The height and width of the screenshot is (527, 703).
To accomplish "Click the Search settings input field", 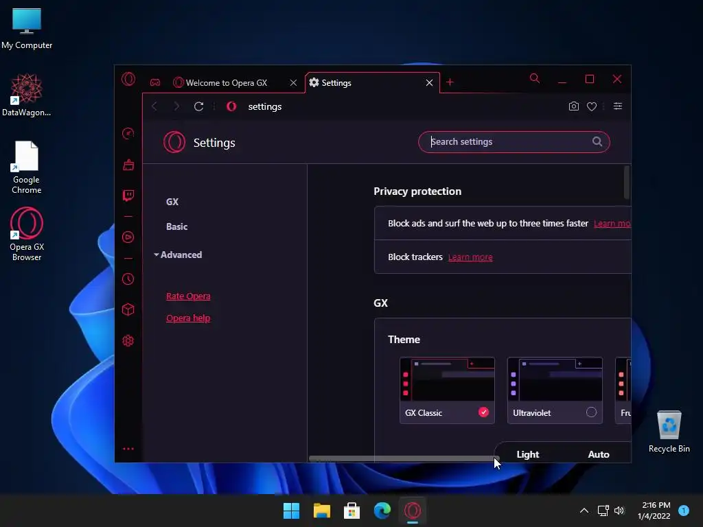I will click(x=514, y=141).
